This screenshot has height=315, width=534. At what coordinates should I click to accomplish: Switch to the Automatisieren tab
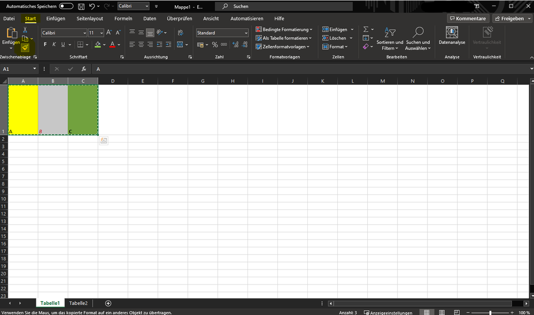247,19
